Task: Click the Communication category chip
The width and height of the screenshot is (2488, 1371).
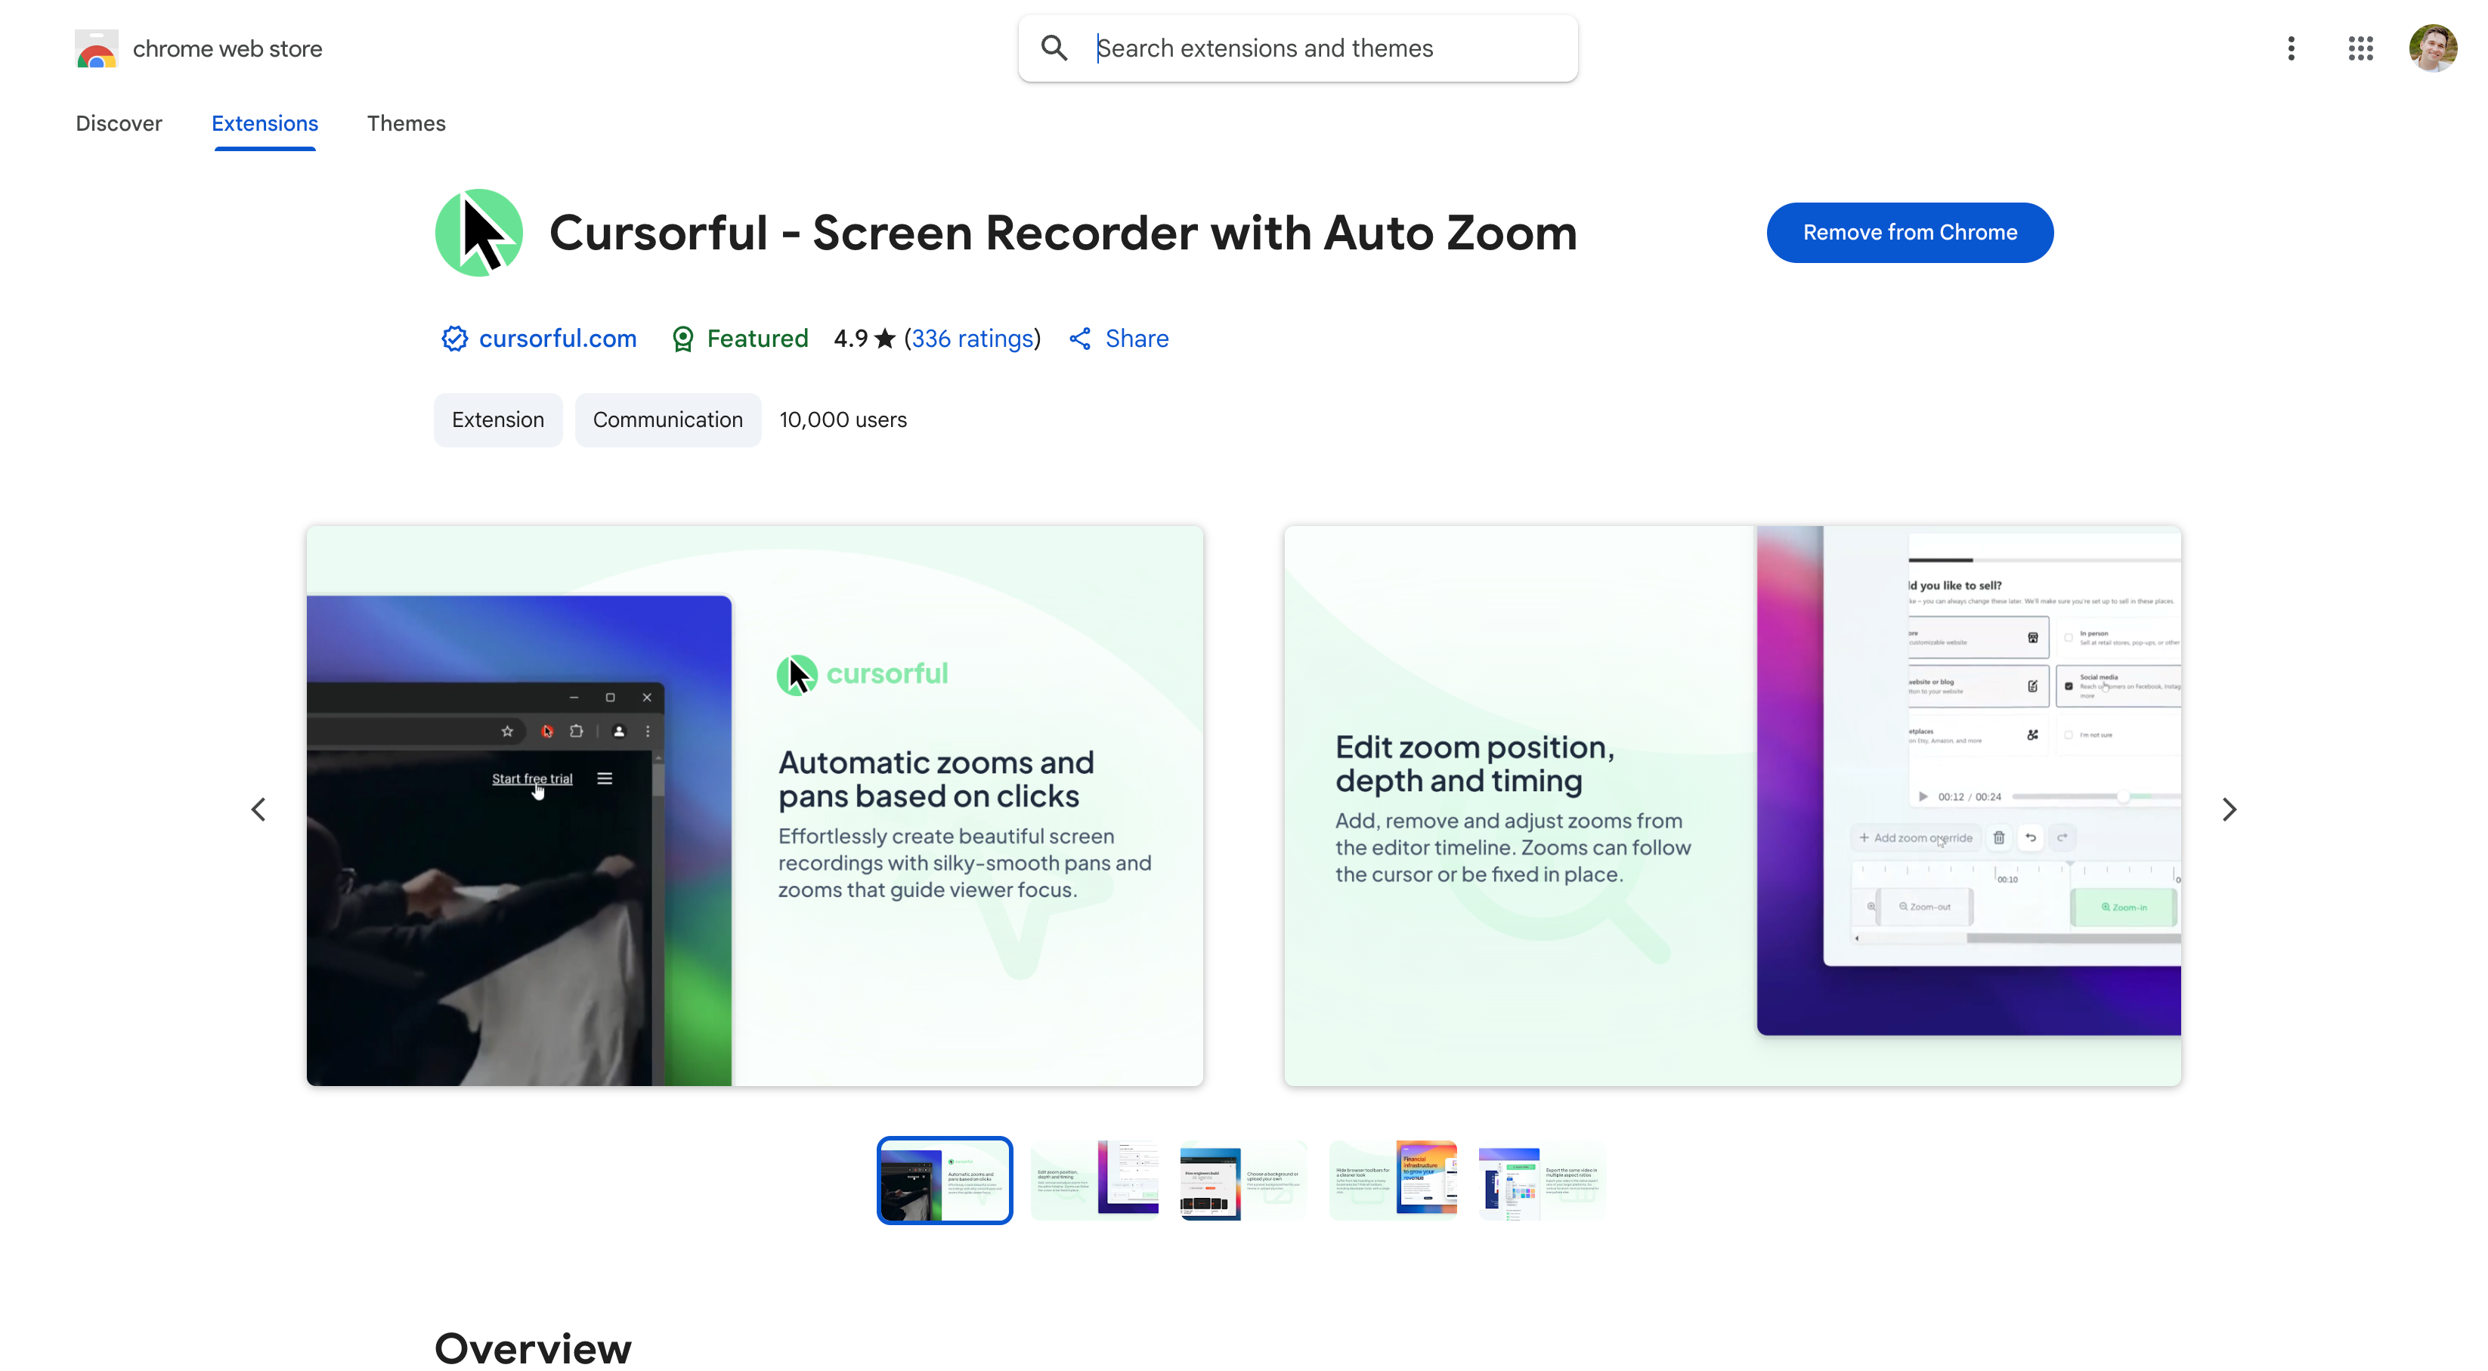Action: (667, 420)
